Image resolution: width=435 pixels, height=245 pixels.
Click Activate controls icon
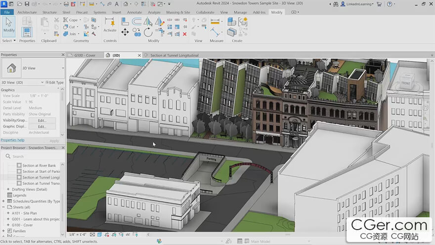[110, 25]
